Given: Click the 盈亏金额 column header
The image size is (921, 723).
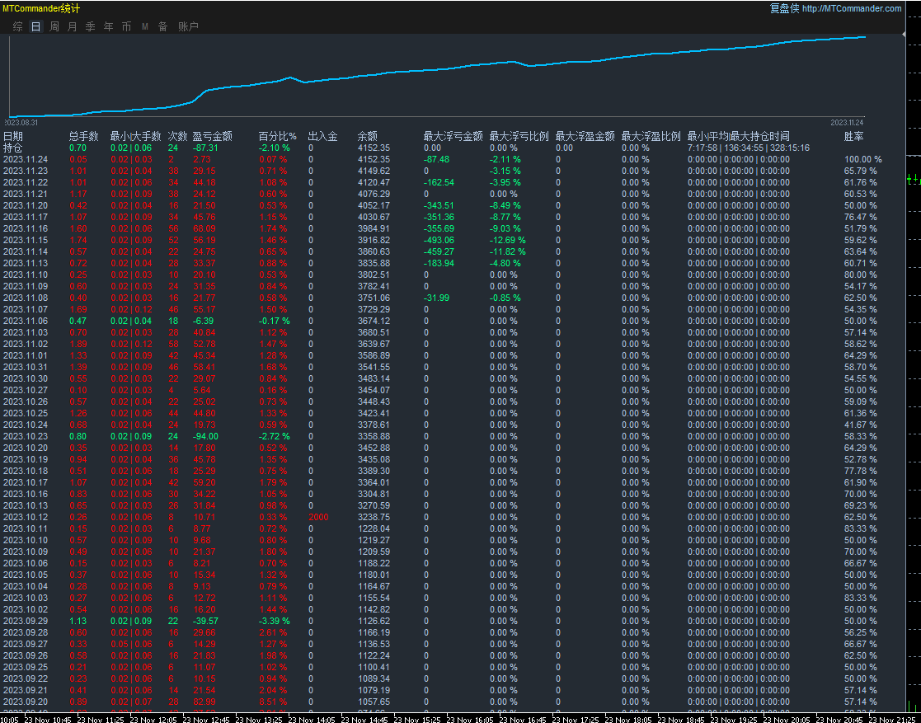Looking at the screenshot, I should click(x=212, y=136).
